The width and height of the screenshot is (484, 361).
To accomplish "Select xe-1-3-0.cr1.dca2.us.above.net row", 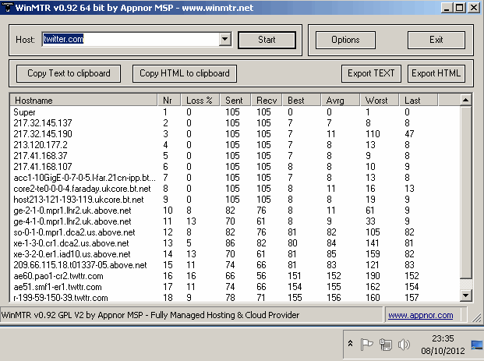I will click(x=235, y=243).
